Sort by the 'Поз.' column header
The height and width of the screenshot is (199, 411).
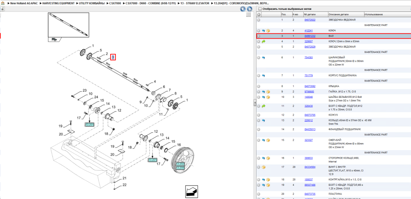coord(286,14)
